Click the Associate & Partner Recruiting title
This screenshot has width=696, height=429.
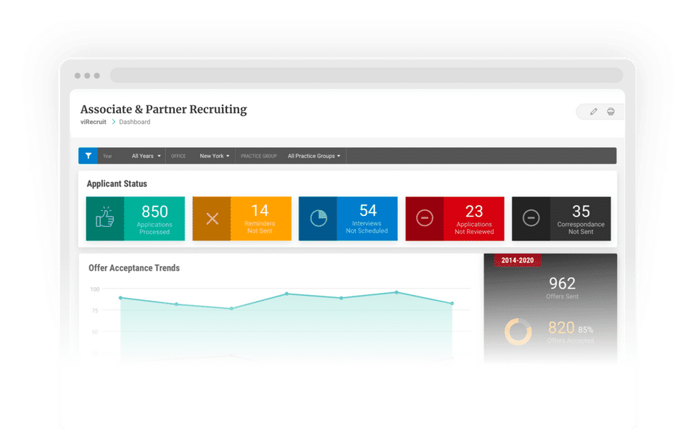[163, 109]
